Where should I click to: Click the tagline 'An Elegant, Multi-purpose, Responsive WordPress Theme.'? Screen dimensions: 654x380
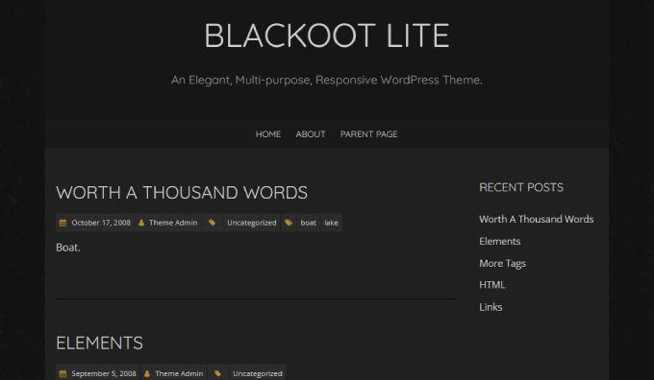[x=327, y=80]
